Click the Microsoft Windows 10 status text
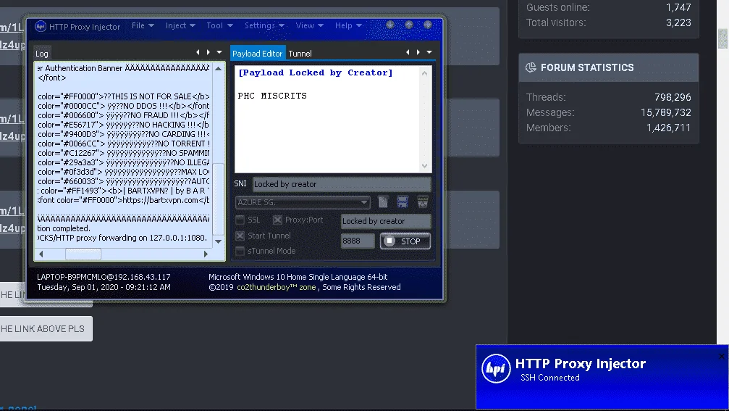Viewport: 729px width, 411px height. point(298,277)
